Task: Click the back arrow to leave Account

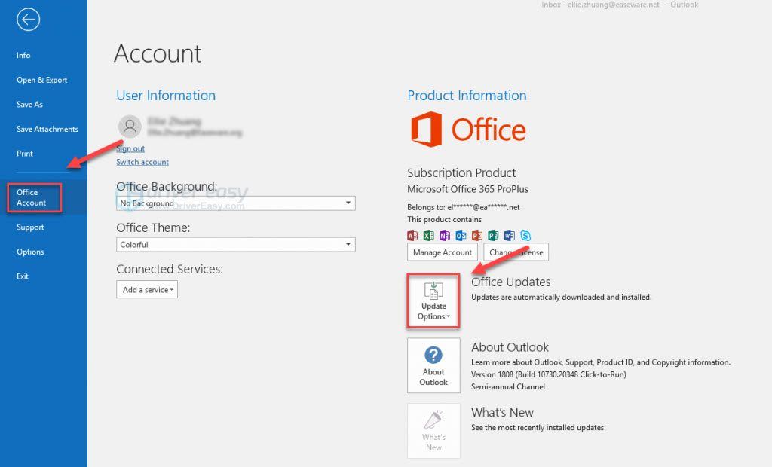Action: 28,20
